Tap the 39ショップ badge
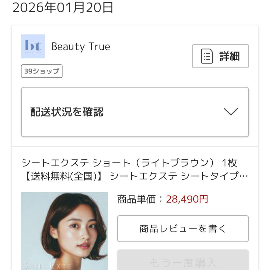The height and width of the screenshot is (270, 270). [42, 71]
